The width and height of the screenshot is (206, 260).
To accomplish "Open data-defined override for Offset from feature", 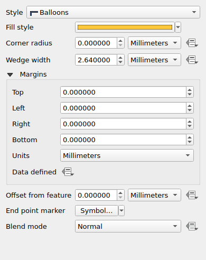I will coord(192,195).
